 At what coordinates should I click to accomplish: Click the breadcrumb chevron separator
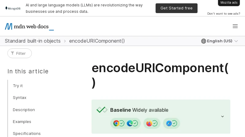pos(65,41)
